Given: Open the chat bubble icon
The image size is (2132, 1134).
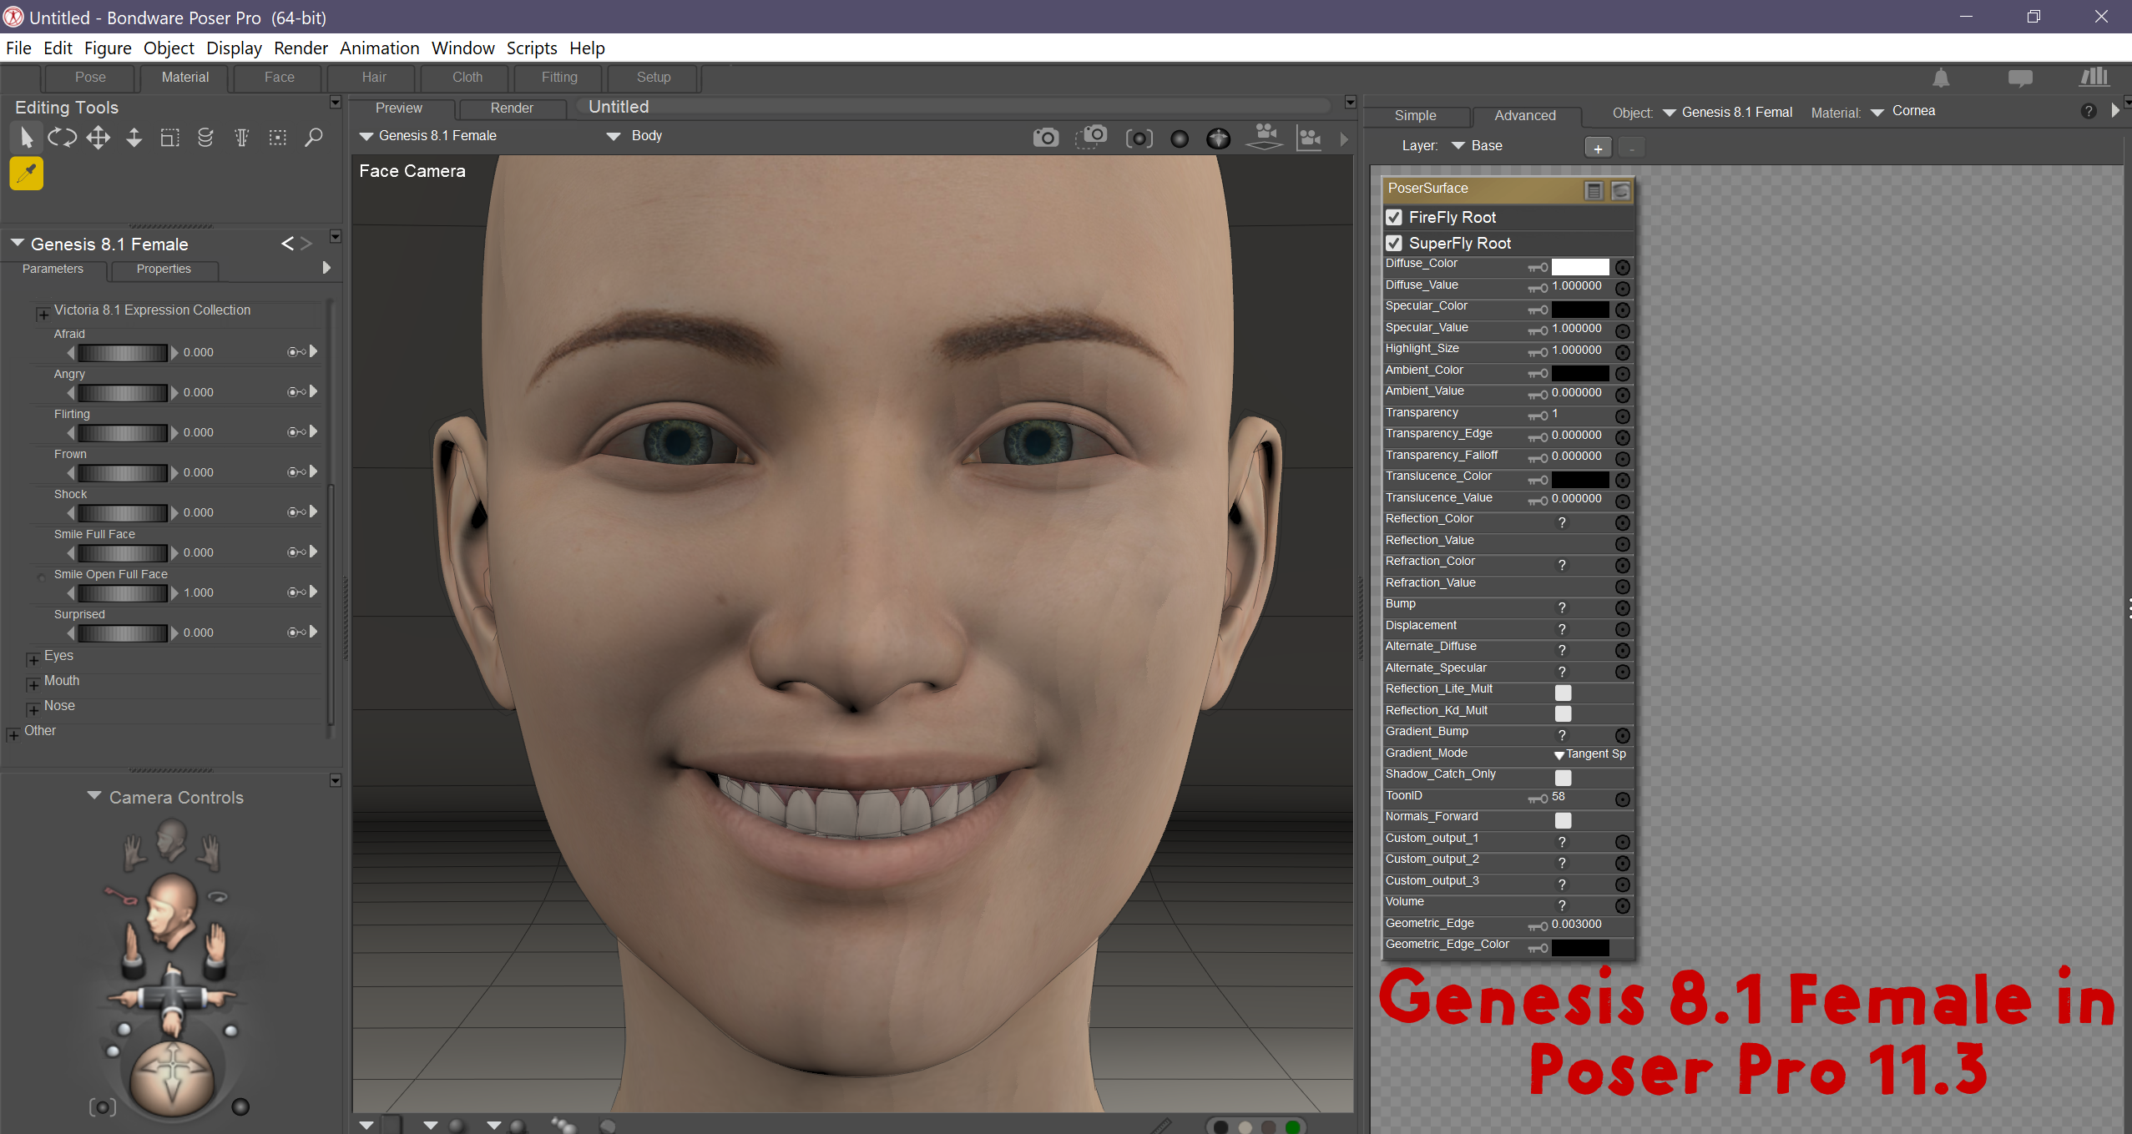Looking at the screenshot, I should [2020, 78].
